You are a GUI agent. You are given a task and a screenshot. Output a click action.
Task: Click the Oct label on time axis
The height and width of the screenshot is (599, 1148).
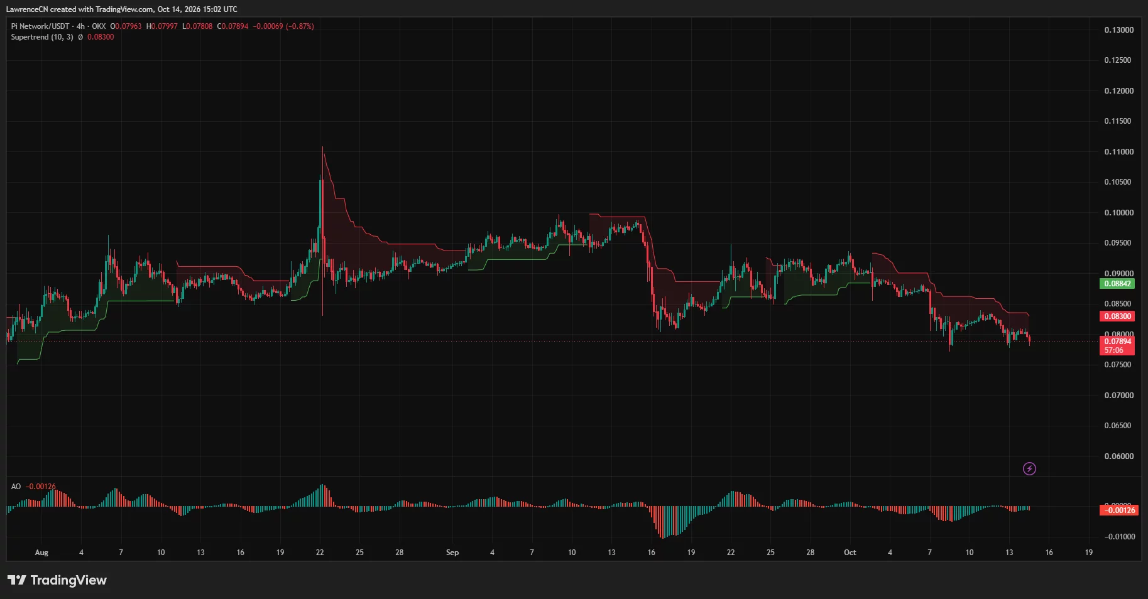click(850, 553)
